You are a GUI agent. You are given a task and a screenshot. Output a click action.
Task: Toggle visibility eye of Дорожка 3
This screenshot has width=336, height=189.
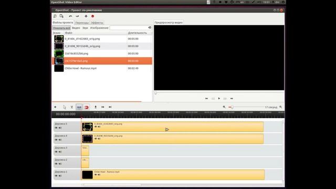coord(56,152)
